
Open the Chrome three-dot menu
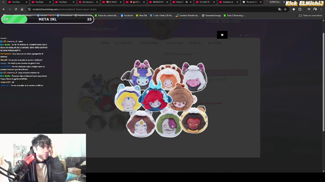[321, 9]
